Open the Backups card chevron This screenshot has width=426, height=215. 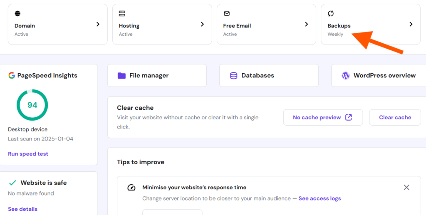point(411,24)
